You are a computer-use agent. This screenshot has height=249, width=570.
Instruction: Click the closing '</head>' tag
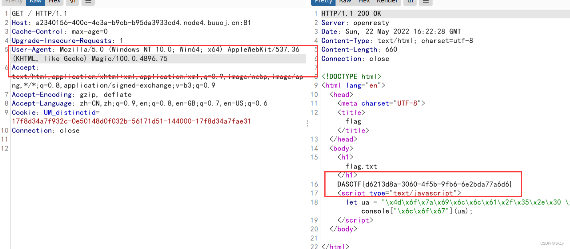click(343, 139)
